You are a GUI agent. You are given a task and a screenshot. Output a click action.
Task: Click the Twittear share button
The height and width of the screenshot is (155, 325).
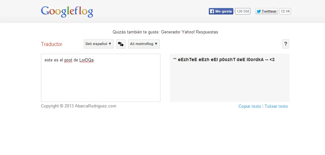coord(267,11)
